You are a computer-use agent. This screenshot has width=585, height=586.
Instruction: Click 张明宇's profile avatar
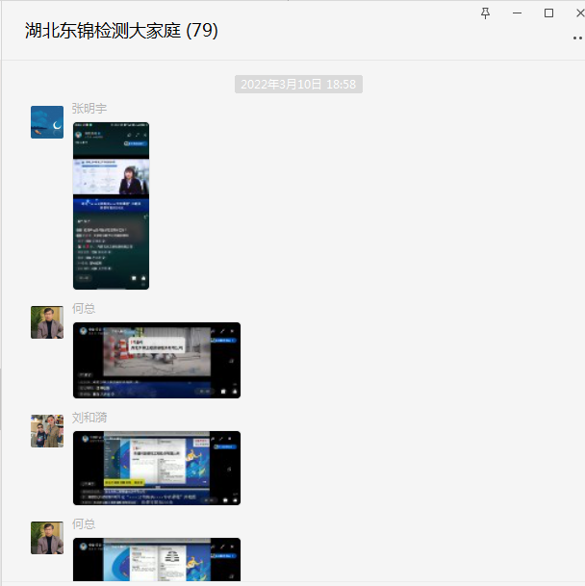(47, 122)
